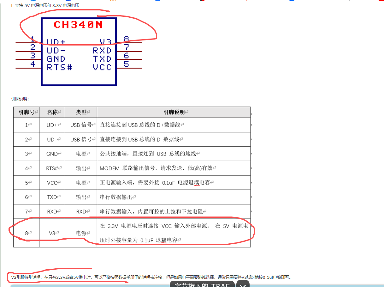Click the UD+ pin label on the chip
The height and width of the screenshot is (287, 384).
click(56, 42)
